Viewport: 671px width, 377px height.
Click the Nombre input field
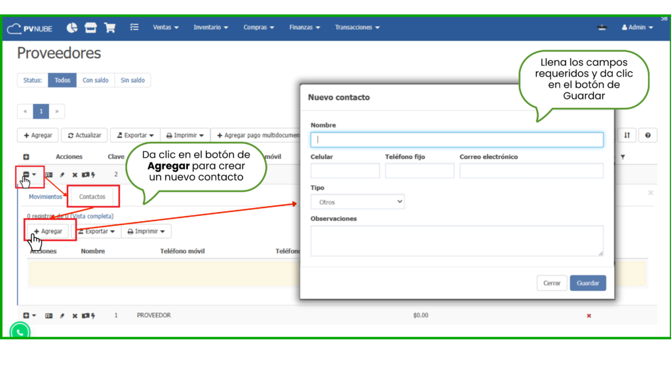[x=457, y=139]
